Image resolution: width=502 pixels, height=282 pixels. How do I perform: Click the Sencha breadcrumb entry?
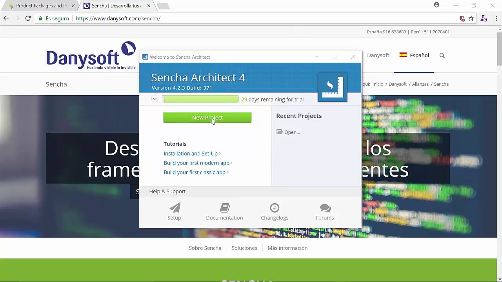(441, 84)
